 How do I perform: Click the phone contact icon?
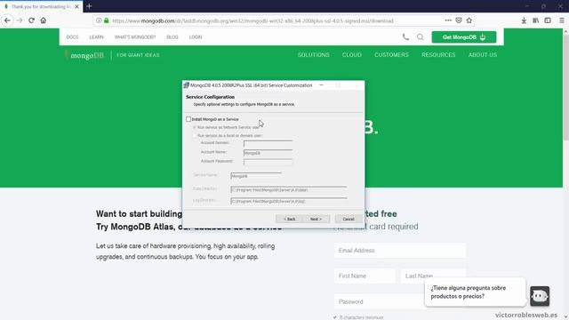[x=405, y=37]
